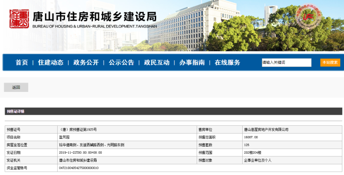
Task: Select 办事指南 in navigation bar
Action: 192,62
